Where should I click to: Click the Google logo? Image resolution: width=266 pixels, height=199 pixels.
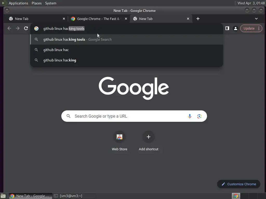click(x=134, y=88)
